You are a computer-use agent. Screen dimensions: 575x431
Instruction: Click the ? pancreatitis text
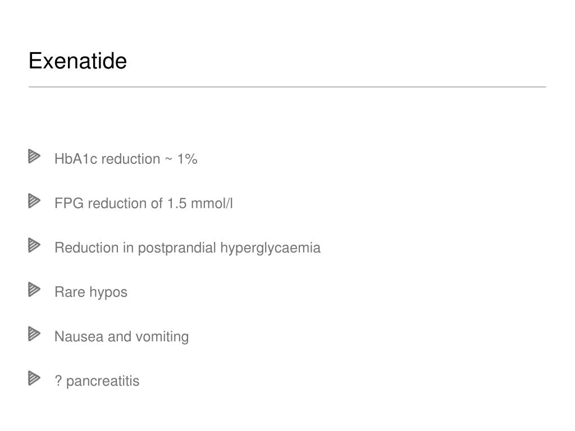click(97, 381)
